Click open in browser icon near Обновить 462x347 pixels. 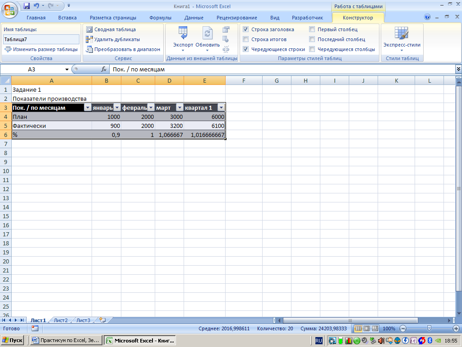click(x=226, y=39)
